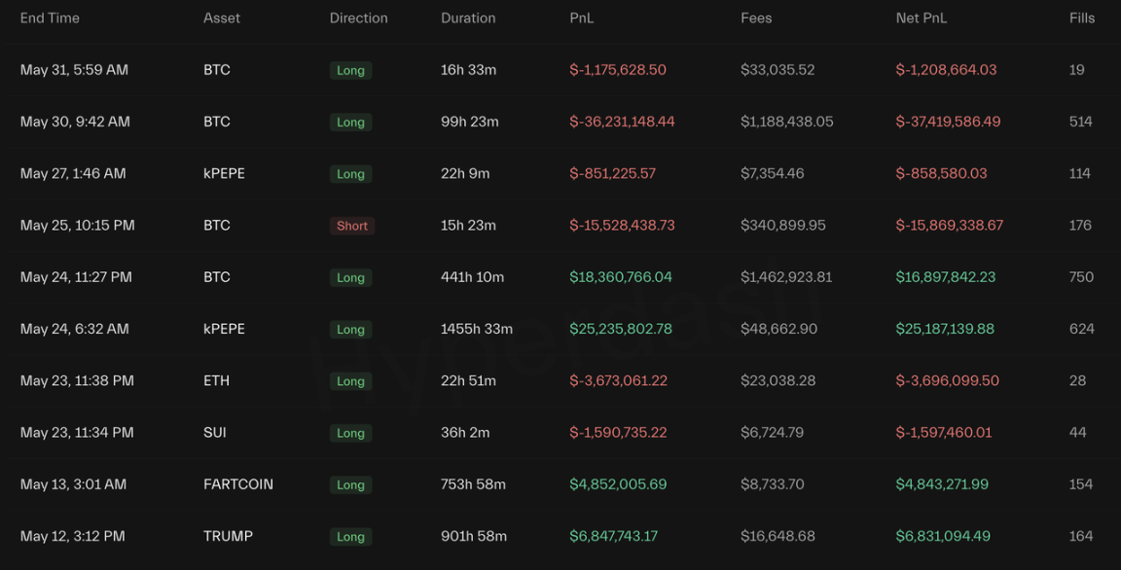1121x570 pixels.
Task: Click the PnL value $25,235,802.78
Action: [621, 330]
